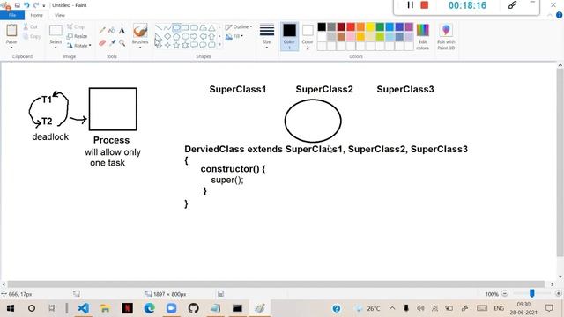This screenshot has width=564, height=317.
Task: Choose the Diamond shape
Action: coord(167,36)
